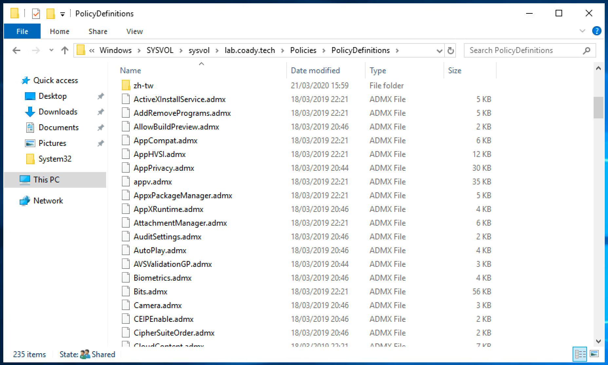Screen dimensions: 608x365
Task: Select the CipherSuiteOrder.admx file name
Action: (x=174, y=333)
